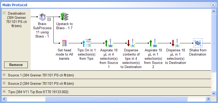Expand the Source 1 process row

pos(4,75)
